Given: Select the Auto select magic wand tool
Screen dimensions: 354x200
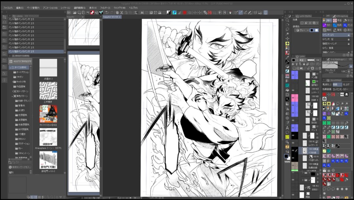Looking at the screenshot, I should [x=287, y=34].
